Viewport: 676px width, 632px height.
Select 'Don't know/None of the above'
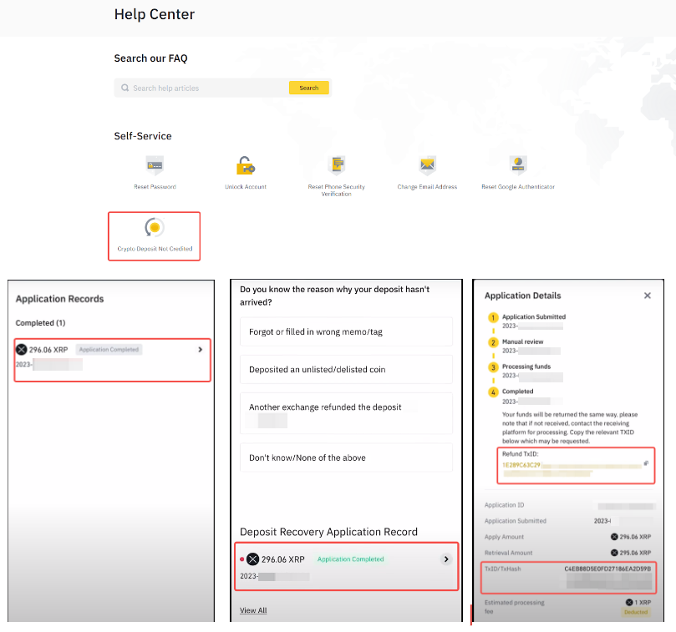346,458
